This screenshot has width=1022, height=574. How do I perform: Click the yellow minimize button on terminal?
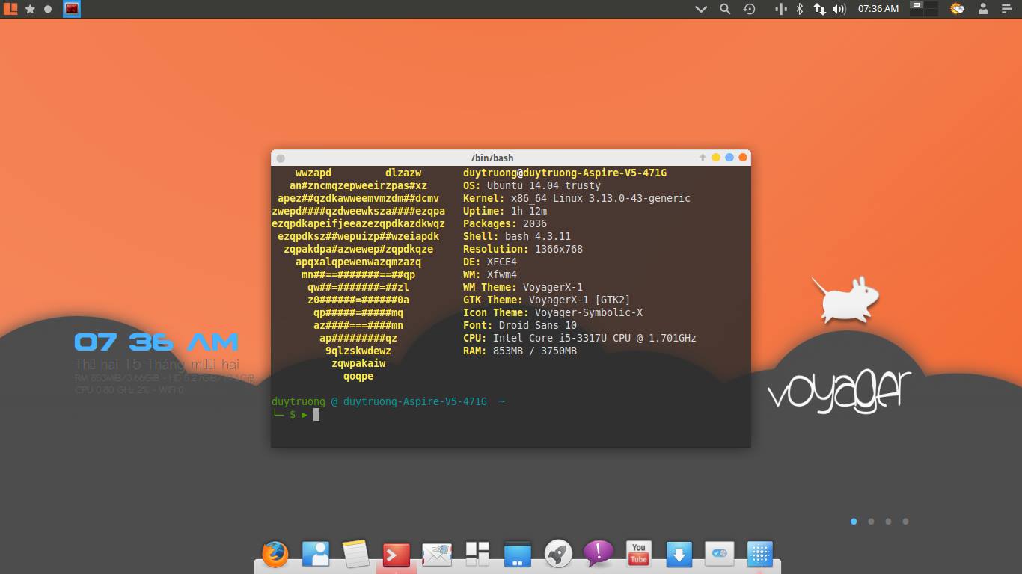pos(716,158)
